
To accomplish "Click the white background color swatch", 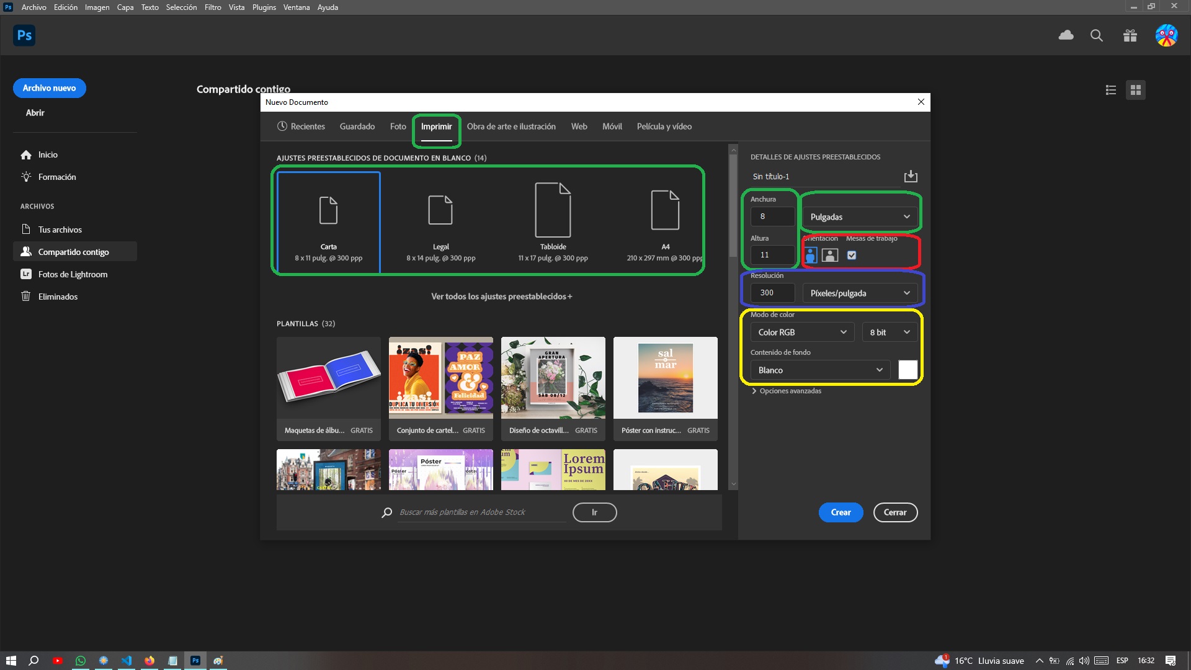I will coord(908,370).
